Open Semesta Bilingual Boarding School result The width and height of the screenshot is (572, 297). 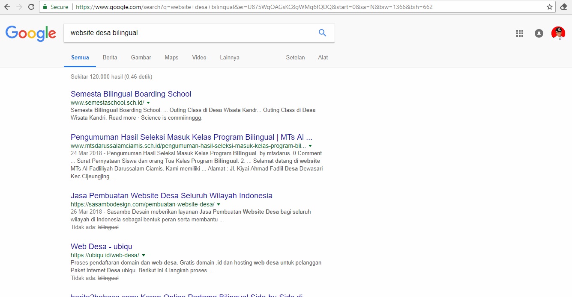pyautogui.click(x=131, y=94)
